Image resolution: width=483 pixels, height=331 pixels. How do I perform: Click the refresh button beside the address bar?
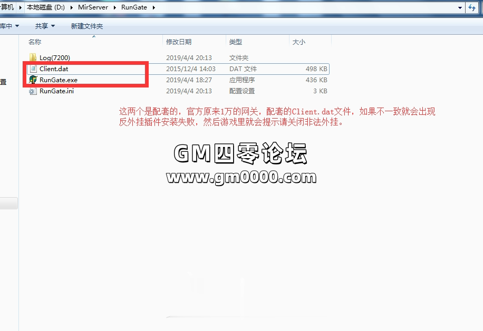pyautogui.click(x=472, y=7)
